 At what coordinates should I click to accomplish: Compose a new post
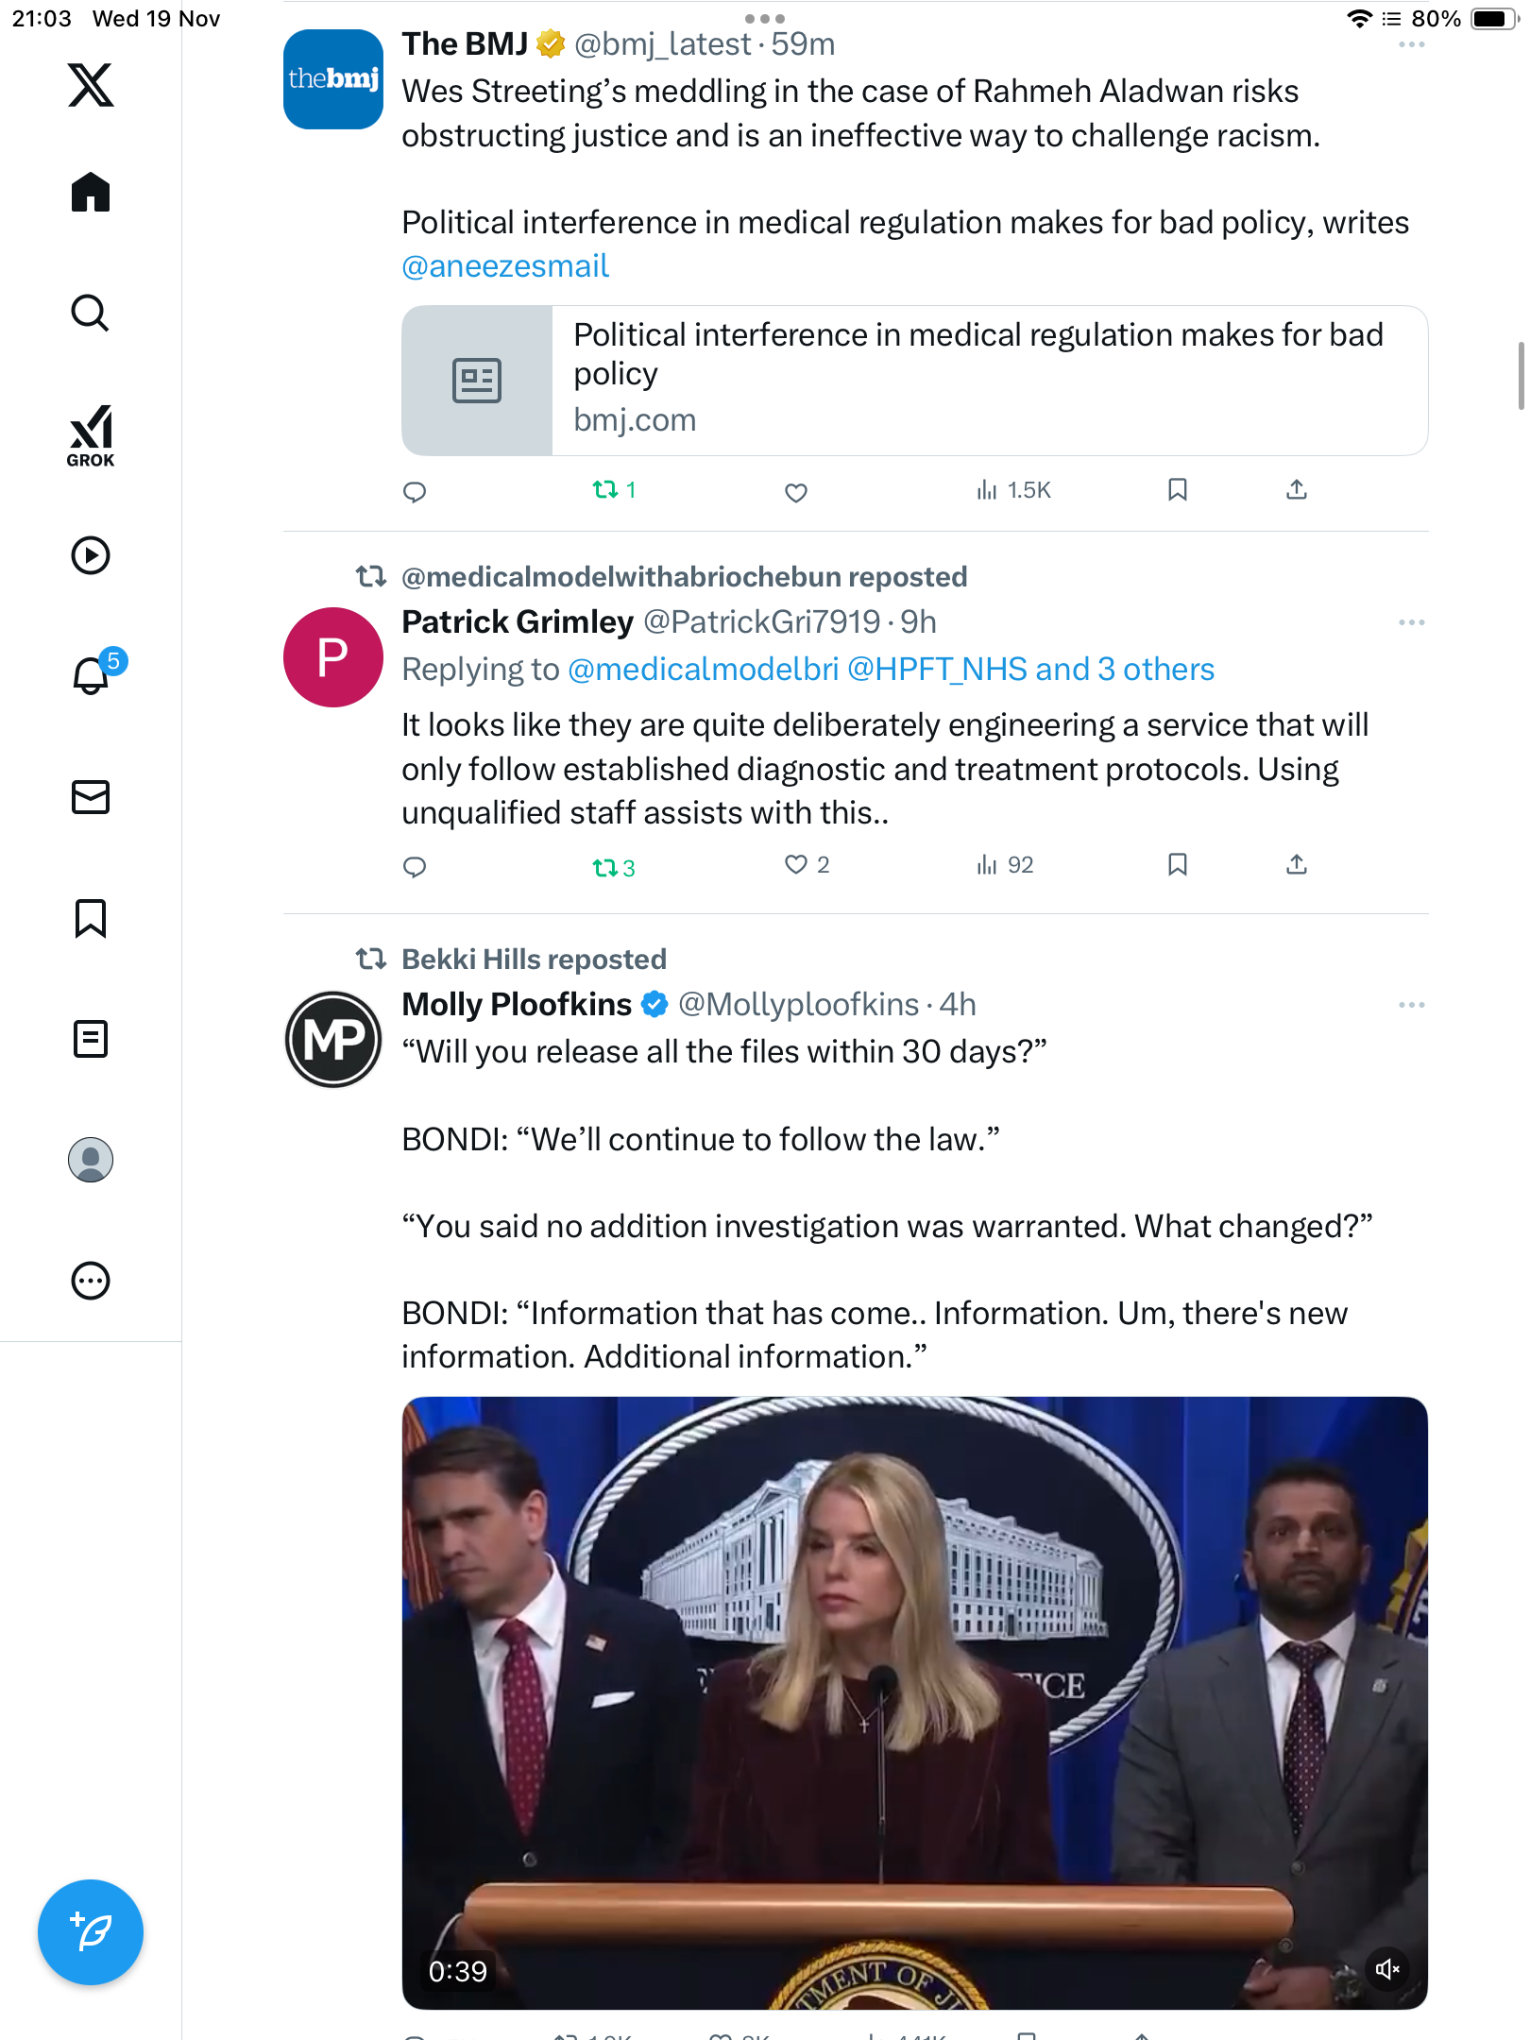point(91,1932)
